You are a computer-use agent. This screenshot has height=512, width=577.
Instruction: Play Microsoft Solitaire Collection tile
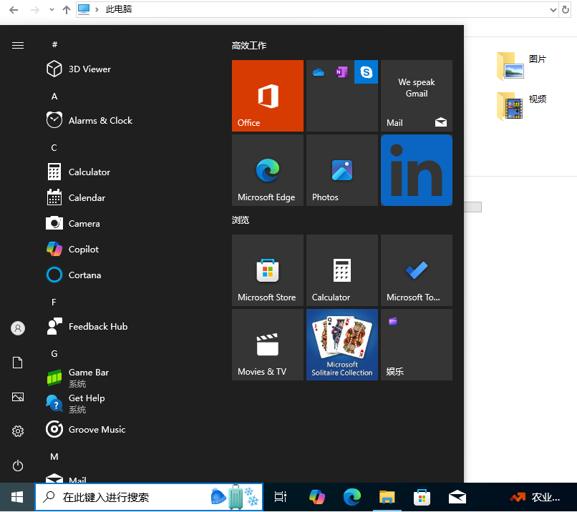pyautogui.click(x=342, y=345)
